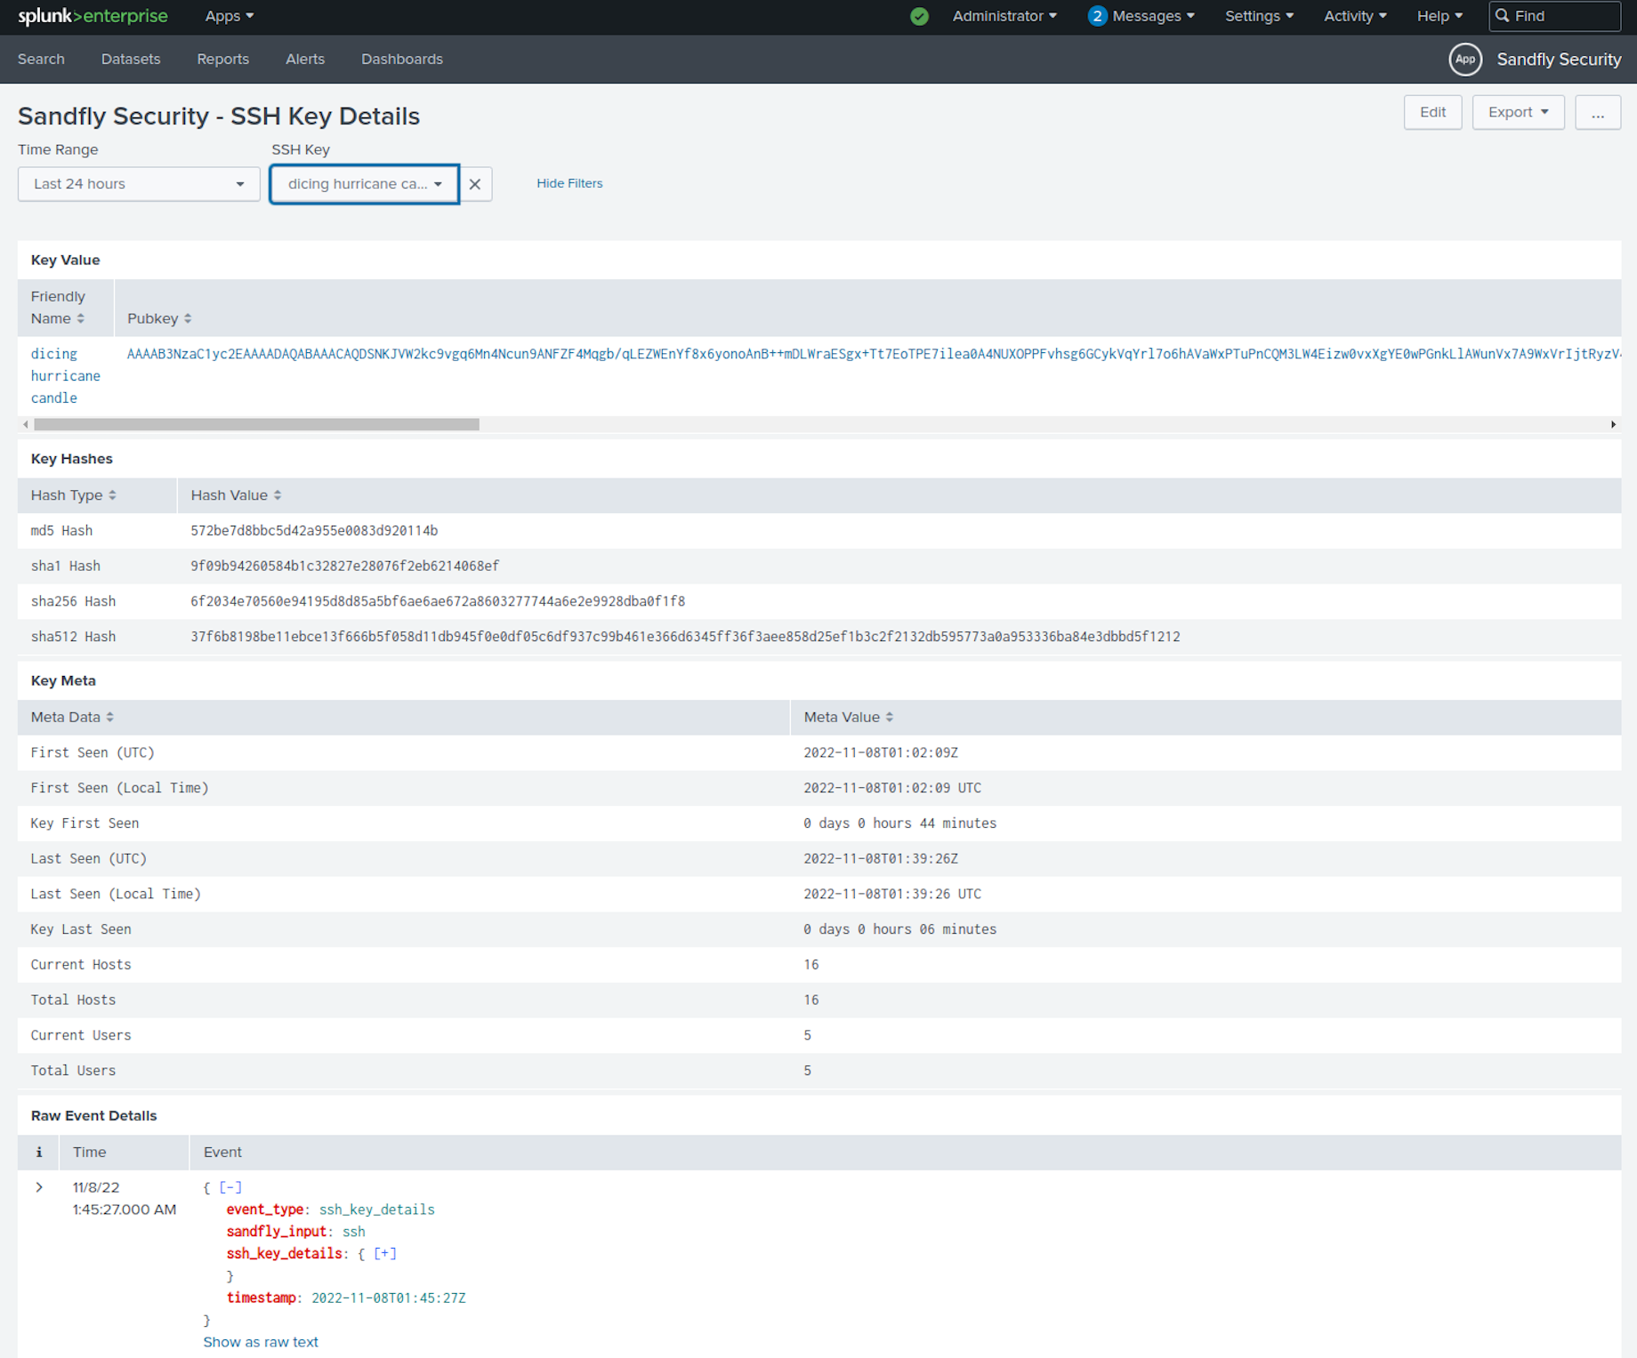This screenshot has height=1358, width=1637.
Task: Go to the Reports tab
Action: point(223,60)
